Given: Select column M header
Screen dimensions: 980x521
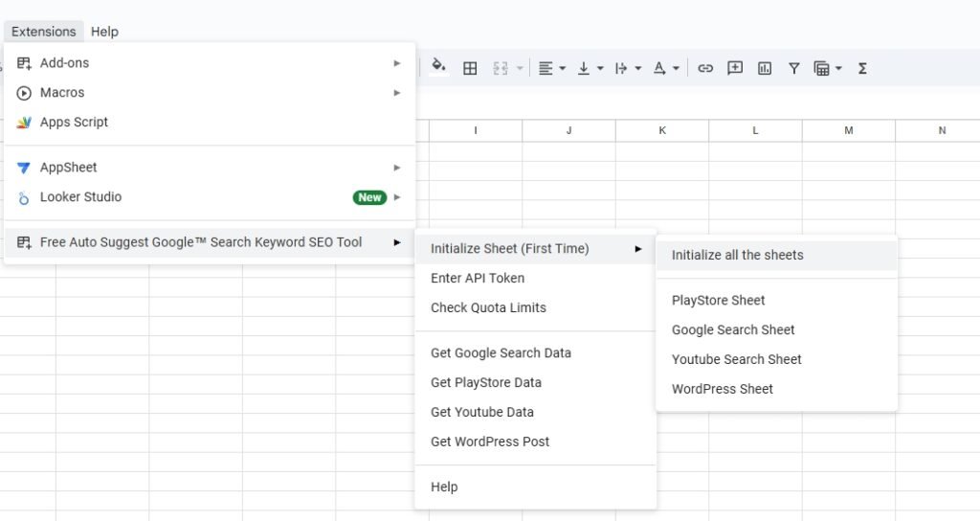Looking at the screenshot, I should [x=849, y=130].
